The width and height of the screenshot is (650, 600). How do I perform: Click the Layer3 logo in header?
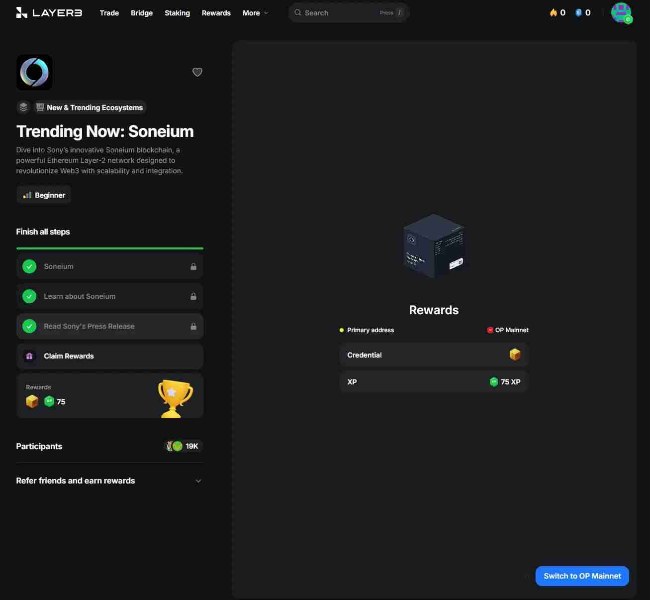(49, 13)
